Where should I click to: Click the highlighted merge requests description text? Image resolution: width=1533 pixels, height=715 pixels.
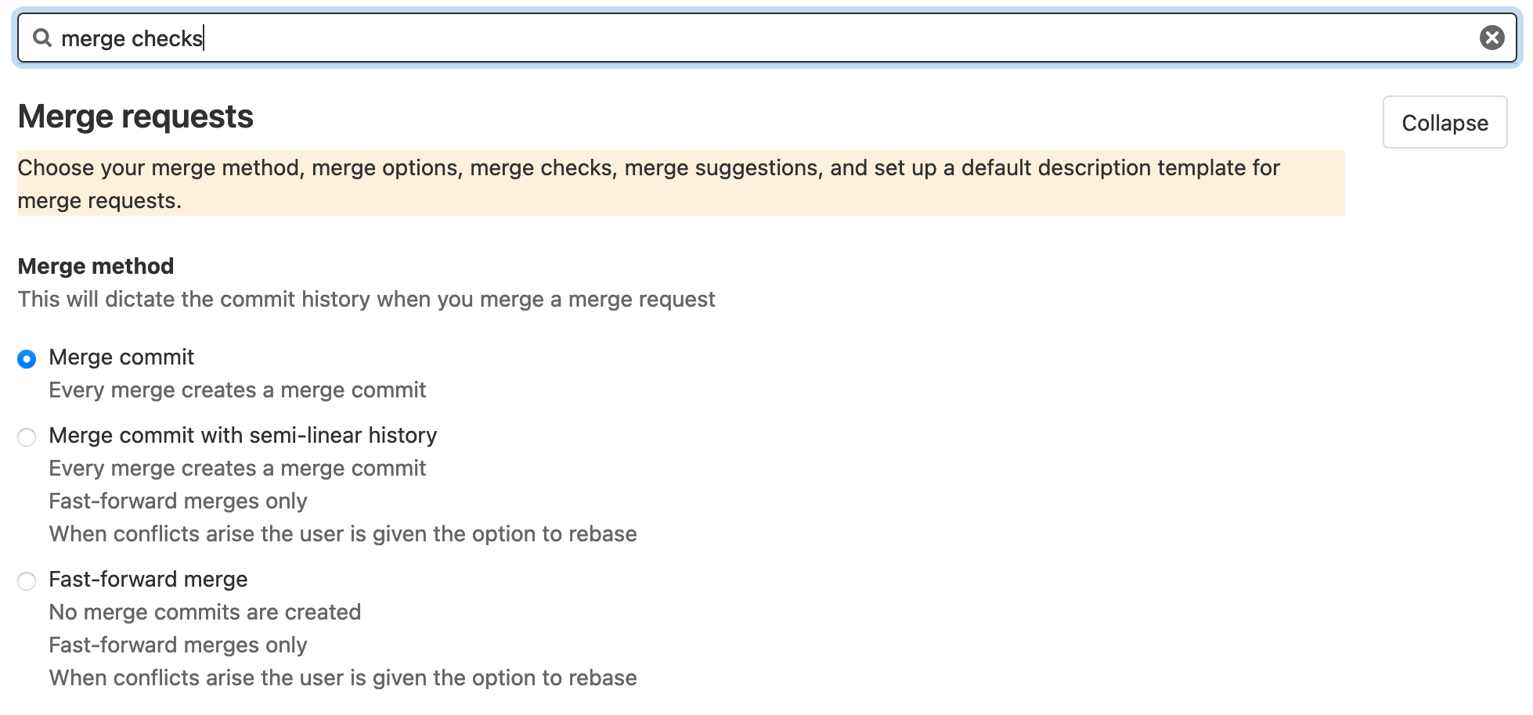pos(648,184)
